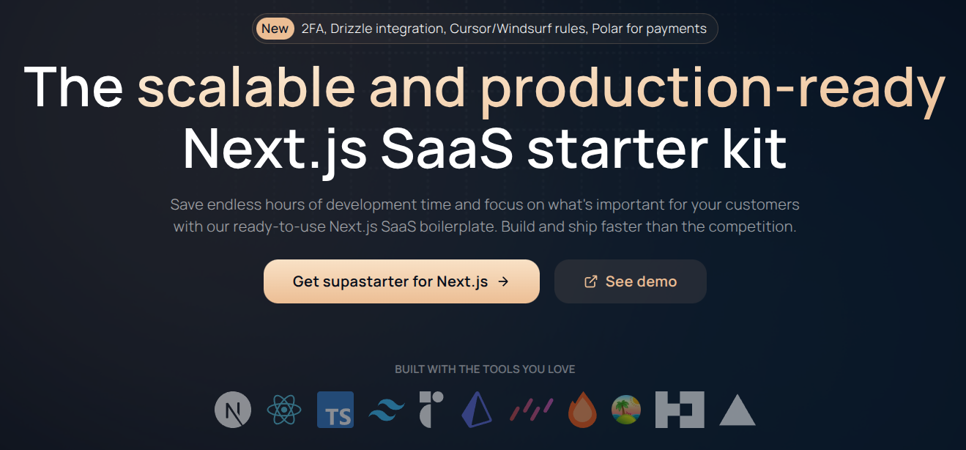Open the See demo link
Screen dimensions: 966x450
coord(631,281)
